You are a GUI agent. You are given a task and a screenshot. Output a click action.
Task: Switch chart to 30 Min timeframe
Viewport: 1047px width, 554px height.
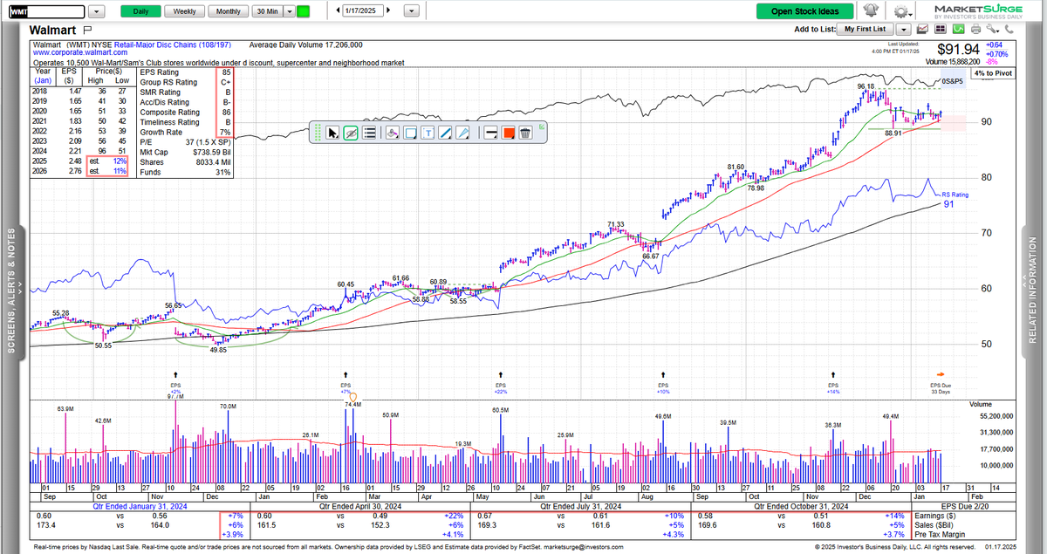tap(266, 11)
